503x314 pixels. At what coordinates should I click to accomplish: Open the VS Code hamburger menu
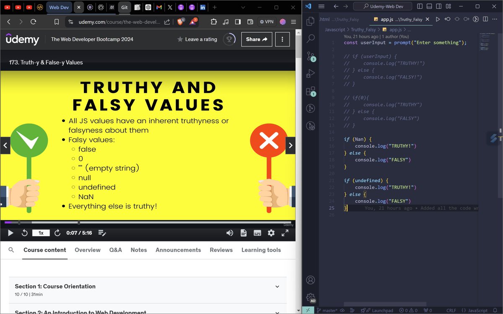point(322,6)
